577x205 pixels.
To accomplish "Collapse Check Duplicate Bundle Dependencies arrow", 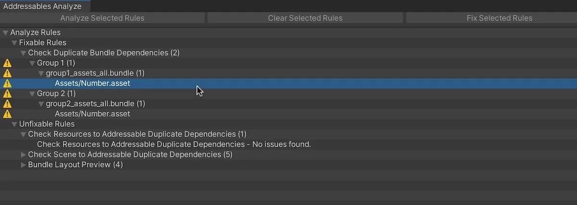I will (x=24, y=53).
